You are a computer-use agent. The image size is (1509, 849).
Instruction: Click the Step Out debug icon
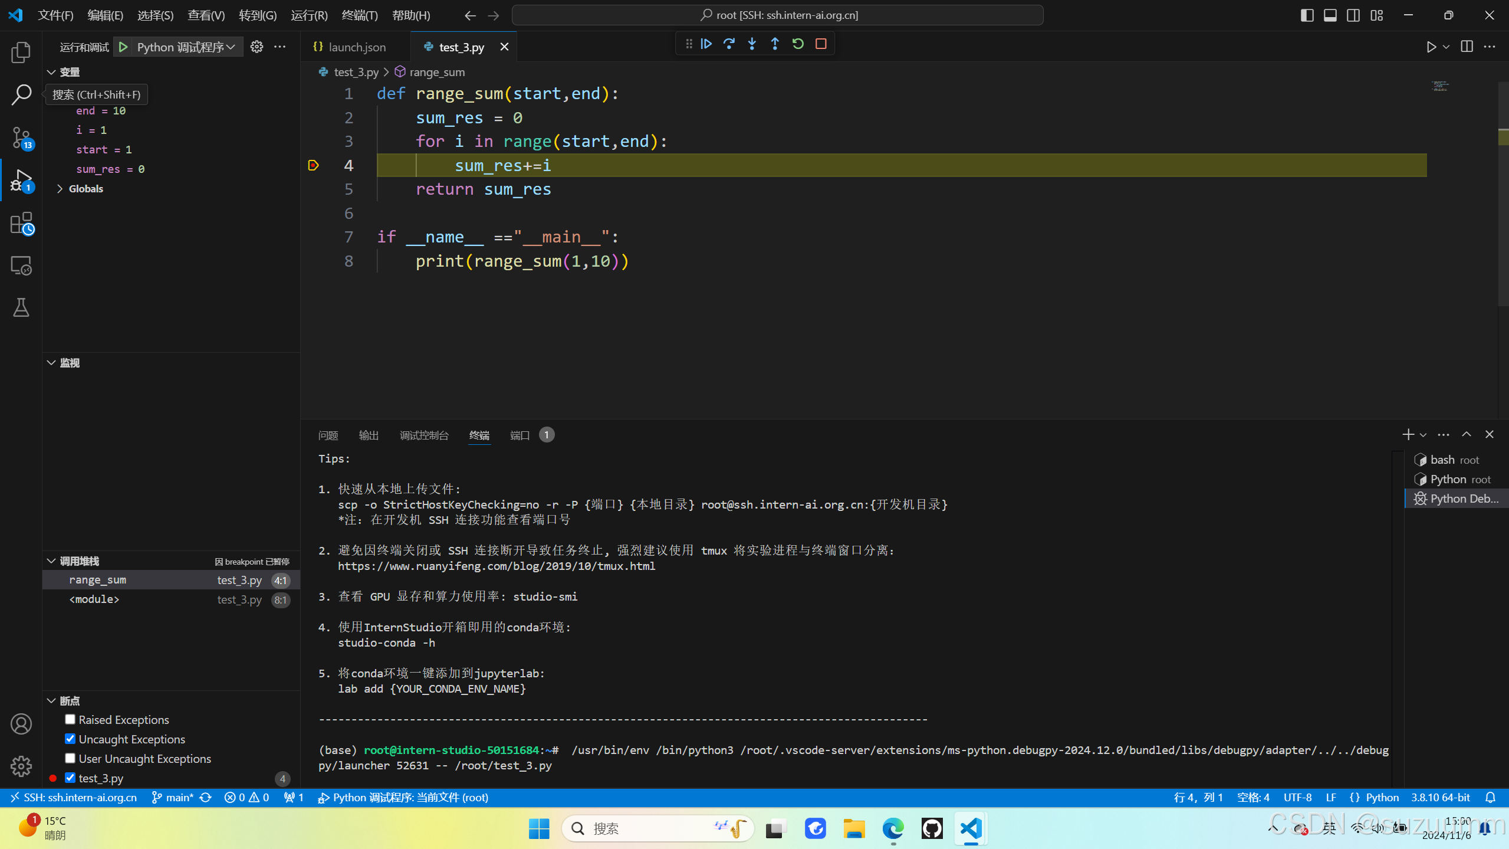click(x=775, y=44)
